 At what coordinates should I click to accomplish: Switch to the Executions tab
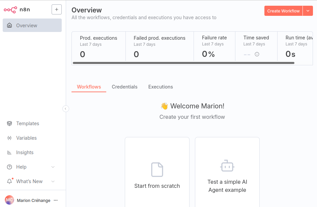pyautogui.click(x=161, y=87)
